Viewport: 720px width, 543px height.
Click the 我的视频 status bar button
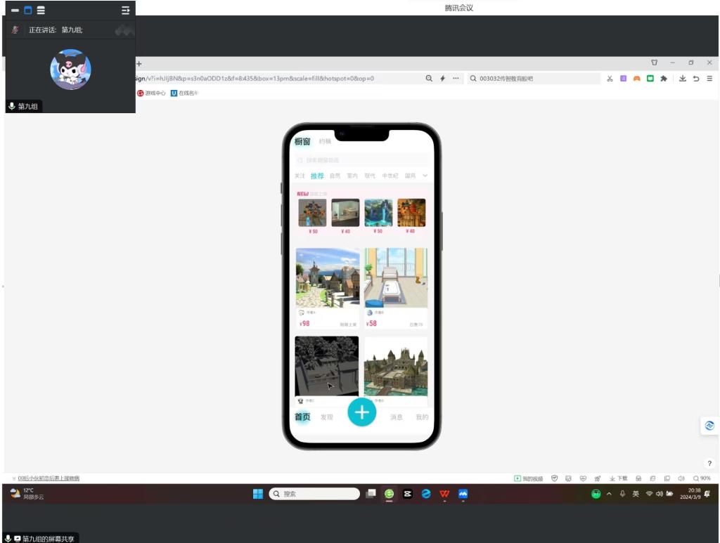(x=528, y=478)
